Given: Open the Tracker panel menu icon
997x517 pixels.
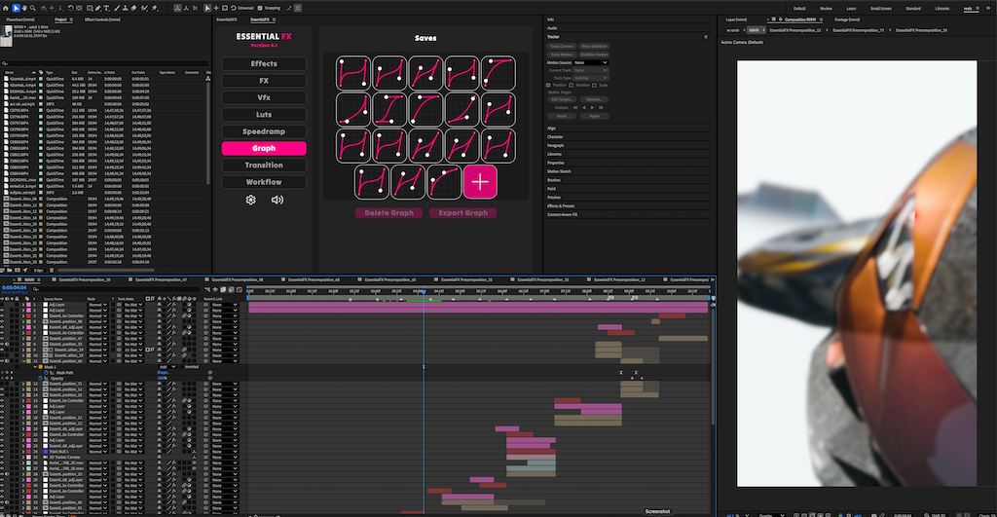Looking at the screenshot, I should [706, 37].
